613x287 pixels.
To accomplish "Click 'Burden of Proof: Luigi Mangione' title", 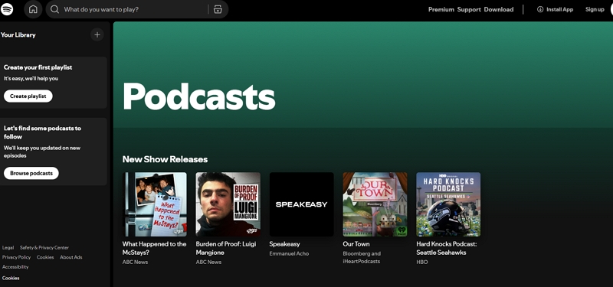I will coord(226,248).
